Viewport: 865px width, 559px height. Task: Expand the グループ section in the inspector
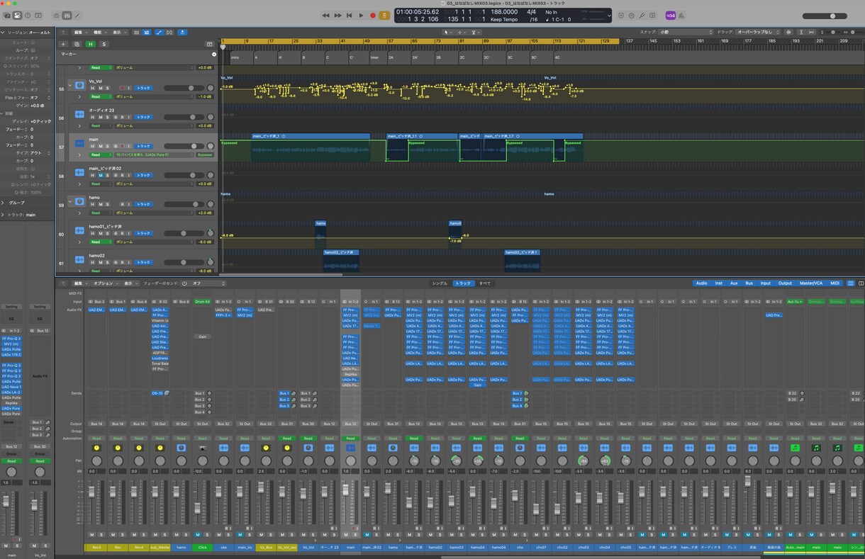point(4,203)
